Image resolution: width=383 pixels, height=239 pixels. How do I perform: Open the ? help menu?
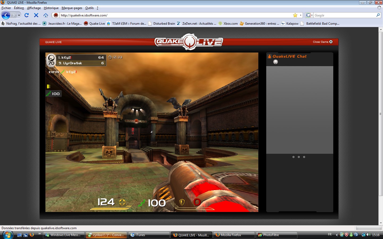(97, 8)
